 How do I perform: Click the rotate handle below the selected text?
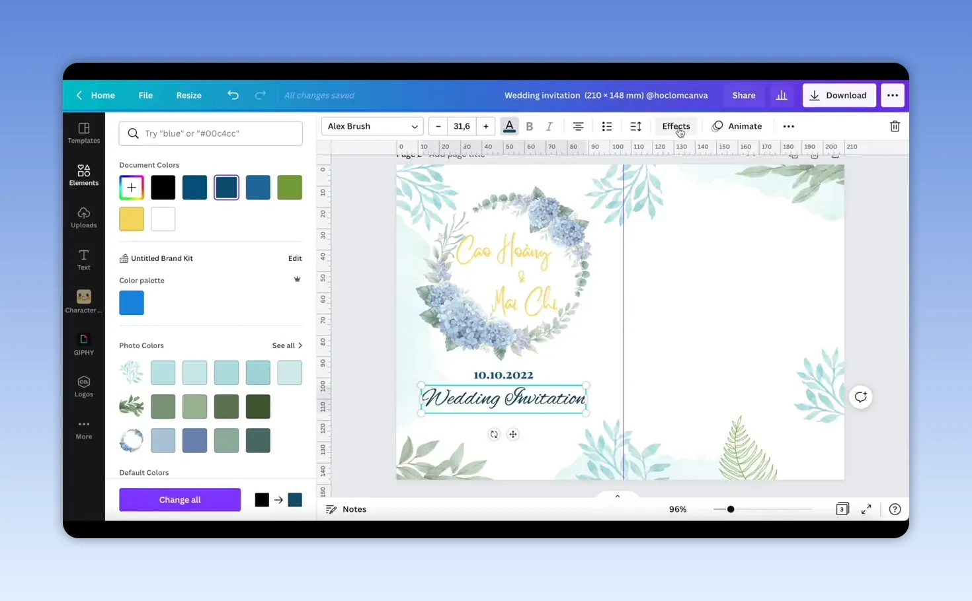pyautogui.click(x=494, y=435)
